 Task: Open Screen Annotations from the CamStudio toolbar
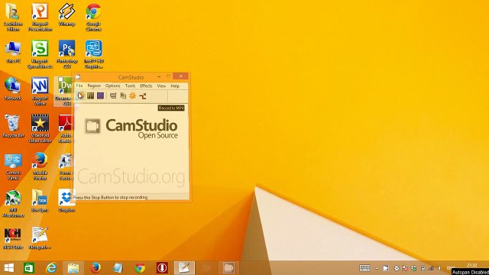tap(123, 95)
